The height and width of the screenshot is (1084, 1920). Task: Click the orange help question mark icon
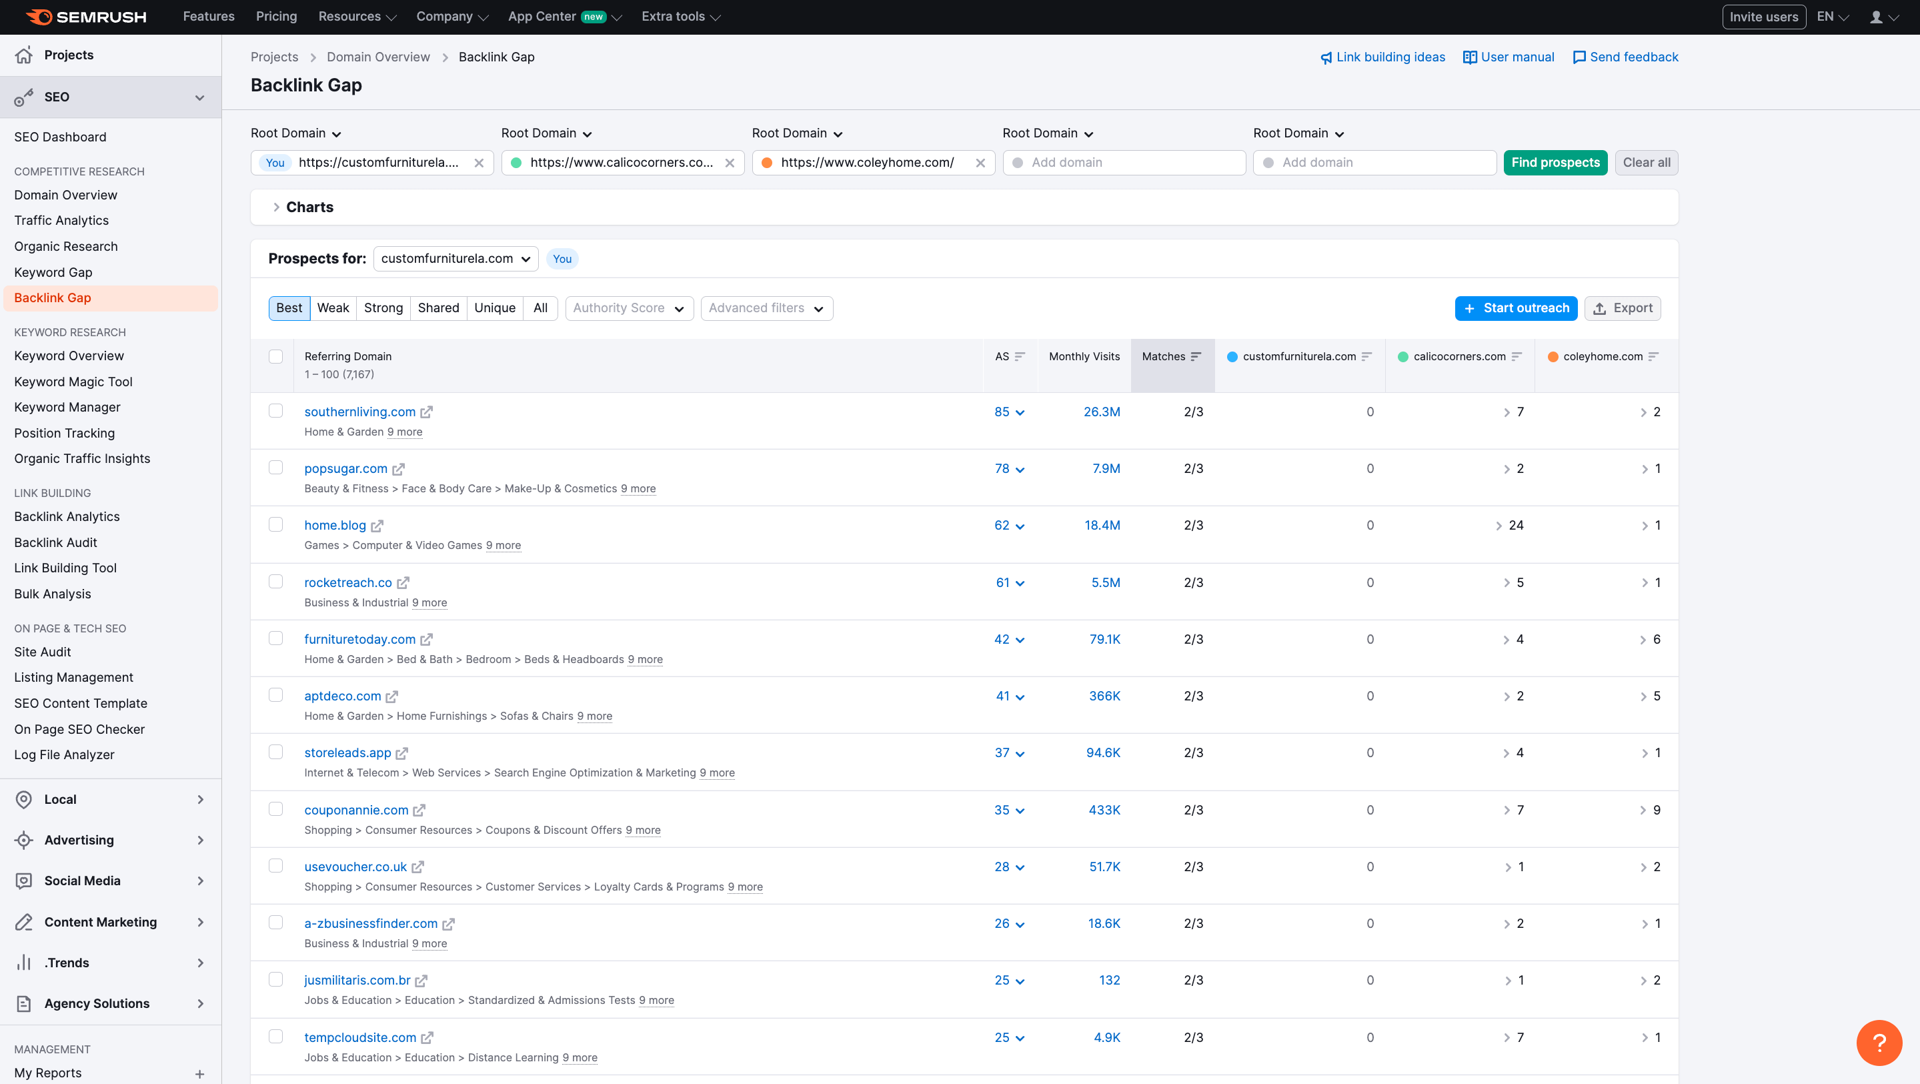tap(1879, 1042)
